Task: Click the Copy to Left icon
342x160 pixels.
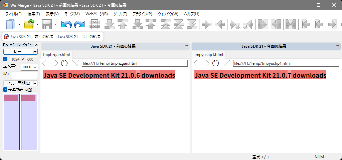Action: 220,24
